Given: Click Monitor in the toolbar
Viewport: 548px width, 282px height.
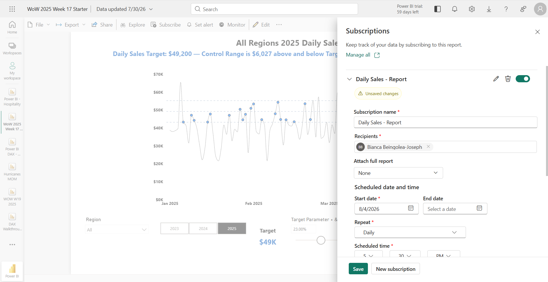Looking at the screenshot, I should 232,25.
